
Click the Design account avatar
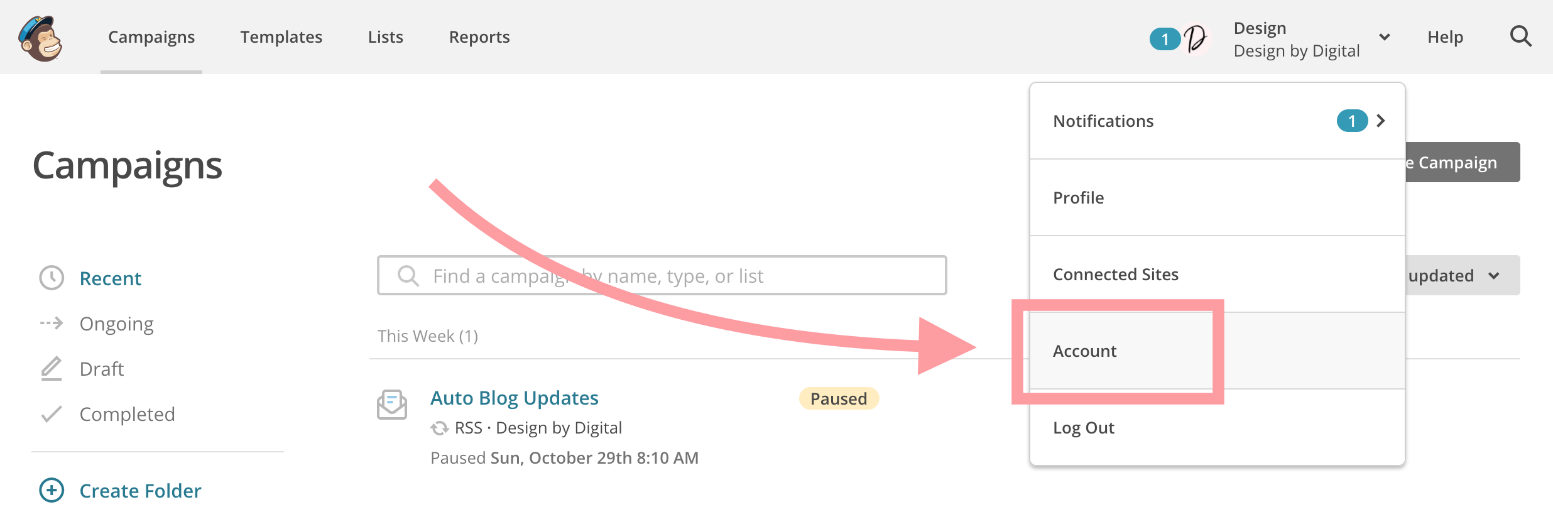coord(1196,39)
